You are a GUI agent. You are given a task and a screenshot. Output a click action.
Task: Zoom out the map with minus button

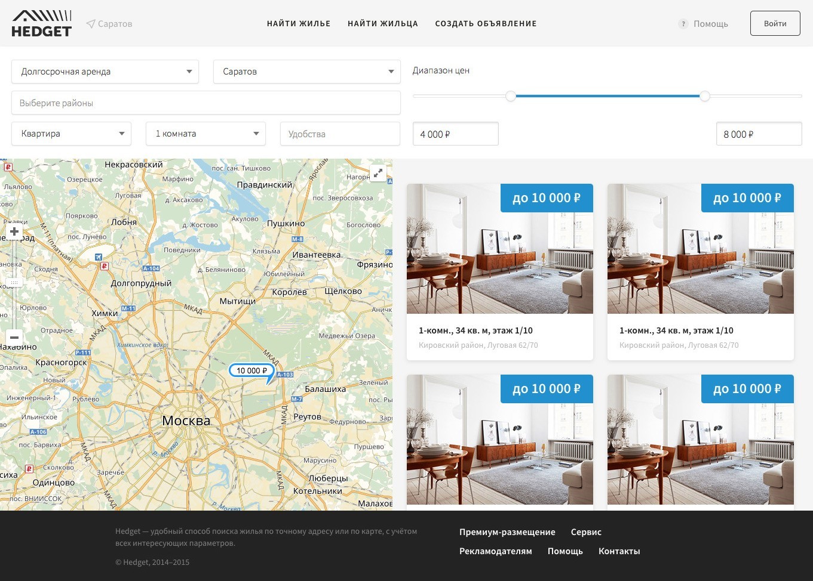tap(14, 338)
